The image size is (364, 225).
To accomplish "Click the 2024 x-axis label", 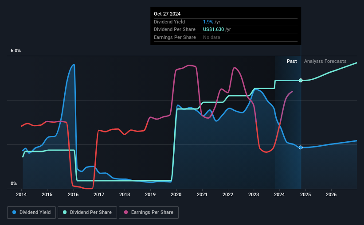I will coord(279,194).
